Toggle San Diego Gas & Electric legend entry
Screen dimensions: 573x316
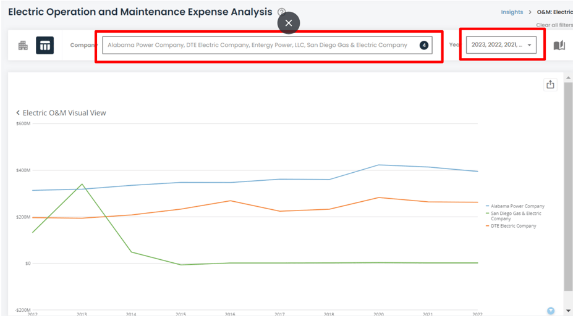(x=514, y=216)
